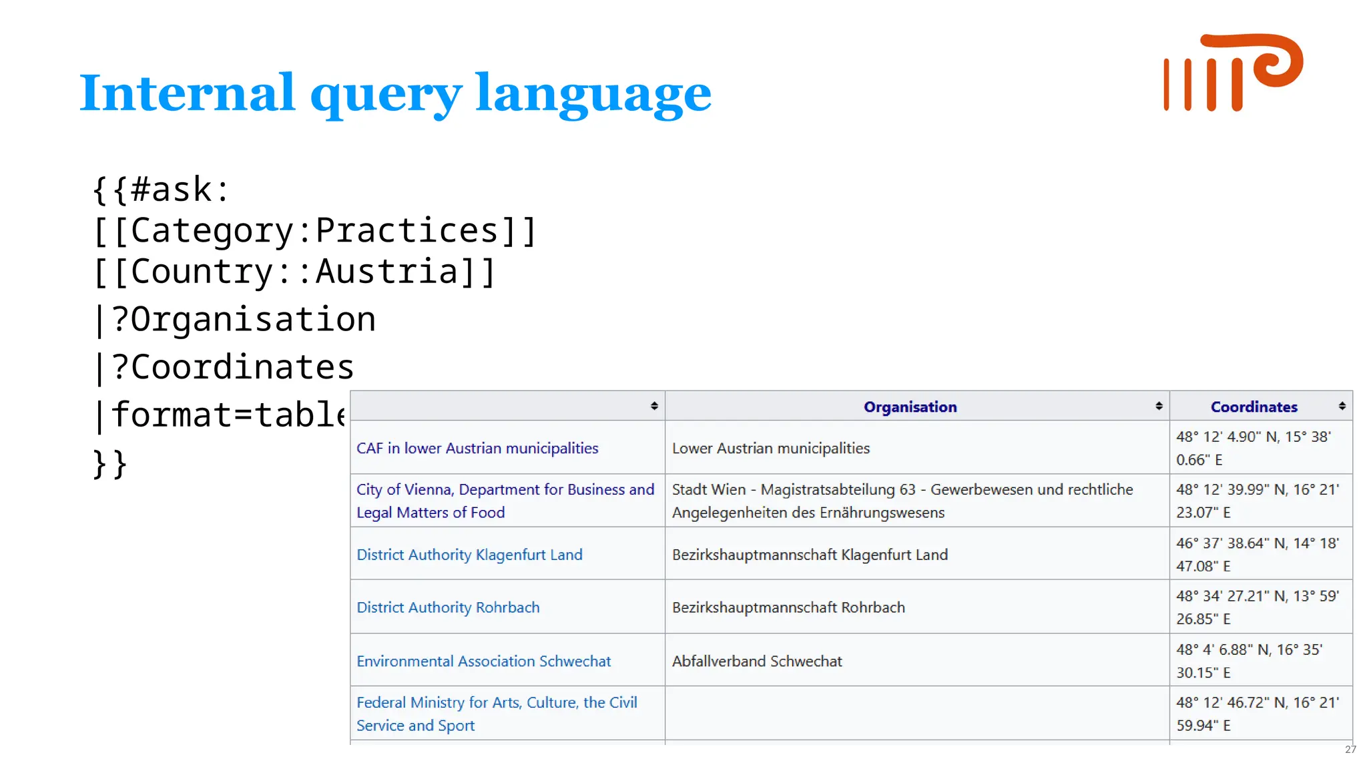Sort table by Coordinates column arrows
Viewport: 1367px width, 769px height.
click(1342, 406)
